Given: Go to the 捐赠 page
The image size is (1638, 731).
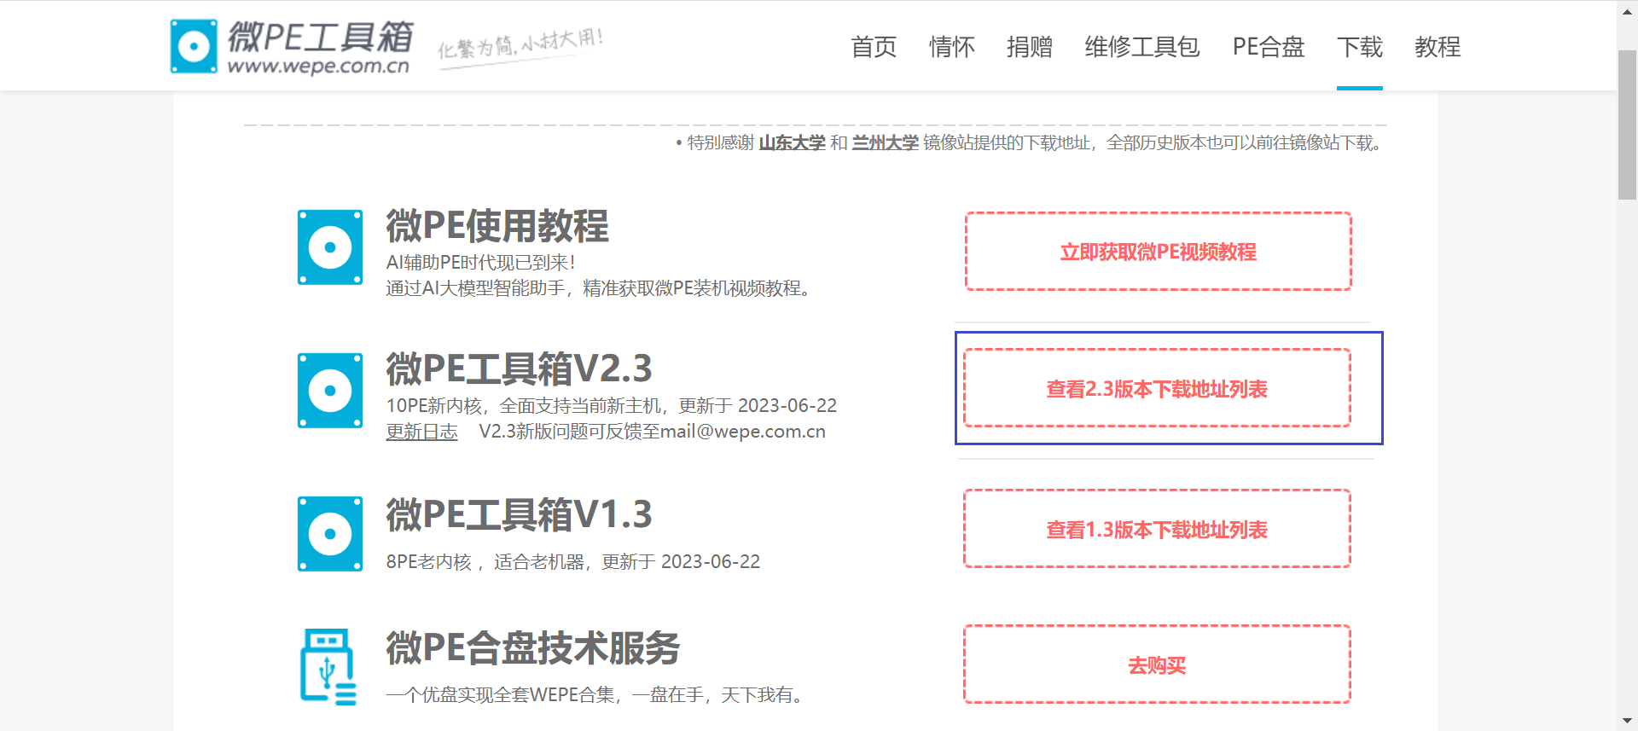Looking at the screenshot, I should point(1030,47).
